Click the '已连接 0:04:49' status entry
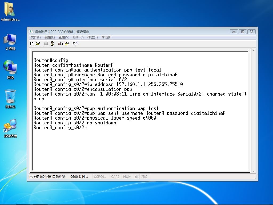The height and width of the screenshot is (205, 273). click(40, 177)
